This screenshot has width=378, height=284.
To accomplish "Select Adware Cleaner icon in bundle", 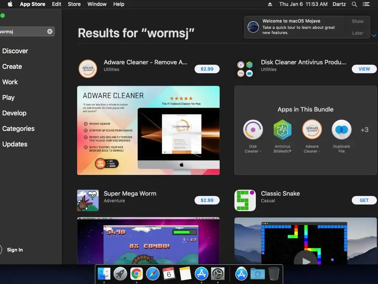I will 312,130.
